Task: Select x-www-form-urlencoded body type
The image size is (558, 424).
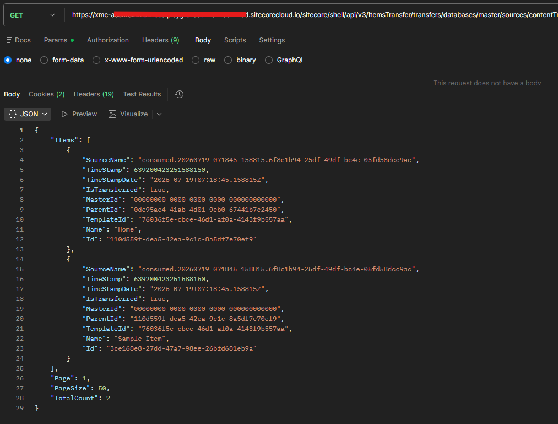Action: [96, 60]
